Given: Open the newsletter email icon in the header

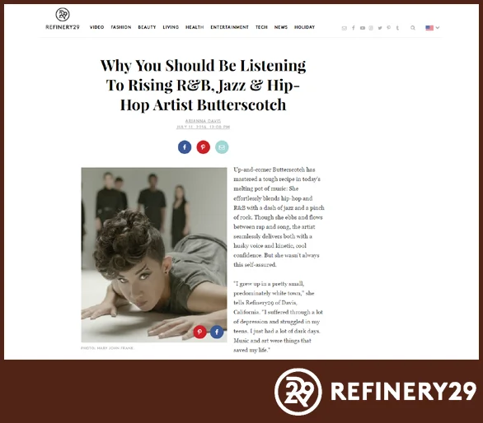Looking at the screenshot, I should point(345,28).
